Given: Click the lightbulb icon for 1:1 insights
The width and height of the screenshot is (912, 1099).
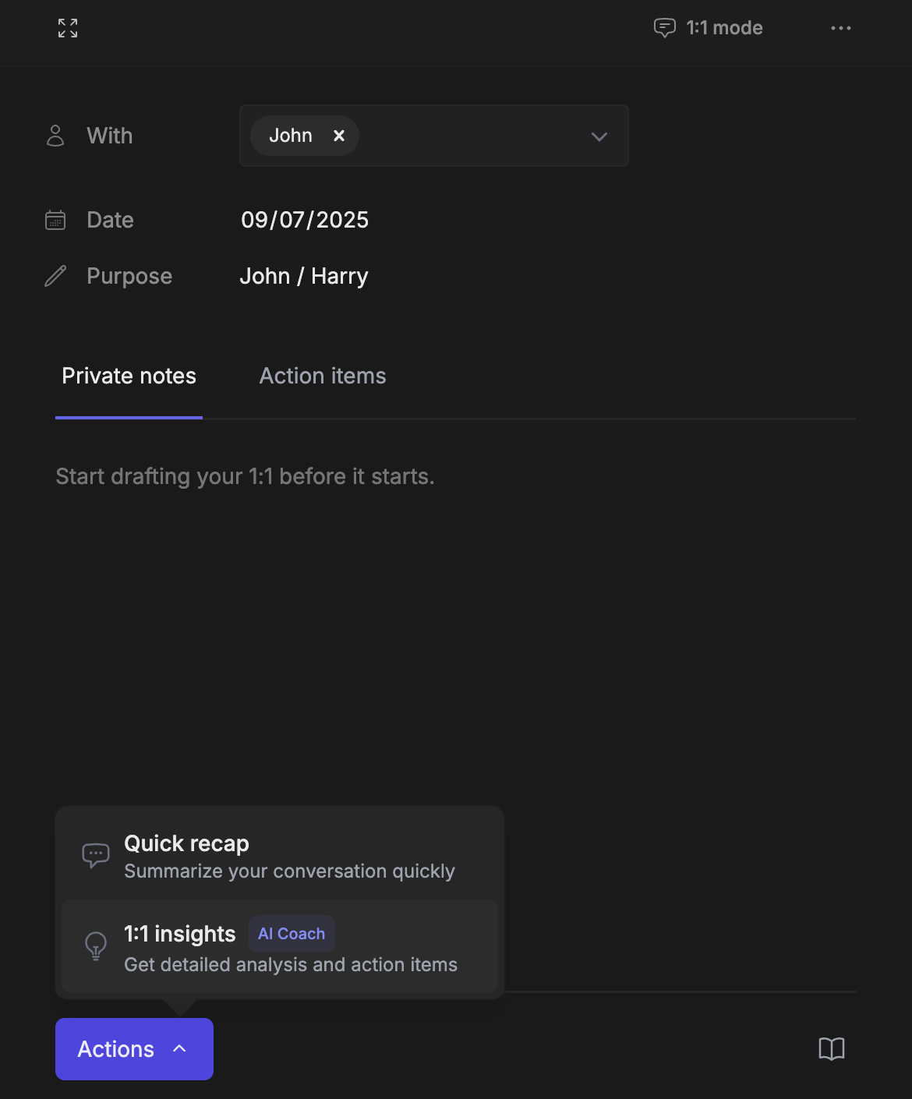Looking at the screenshot, I should (x=96, y=946).
